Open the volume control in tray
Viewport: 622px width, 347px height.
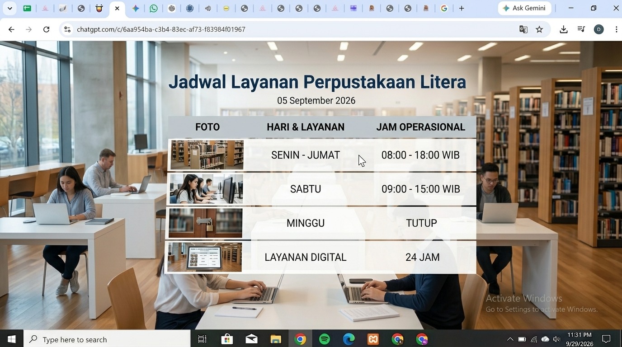point(556,339)
